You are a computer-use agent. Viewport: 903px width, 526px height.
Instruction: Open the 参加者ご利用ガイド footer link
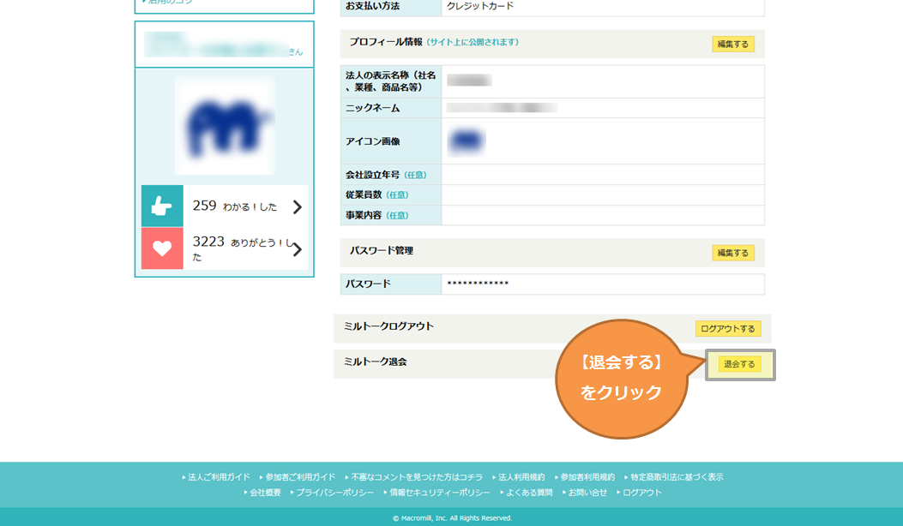pyautogui.click(x=300, y=477)
